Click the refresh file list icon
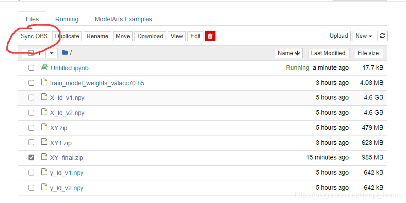Image resolution: width=406 pixels, height=203 pixels. click(x=382, y=36)
